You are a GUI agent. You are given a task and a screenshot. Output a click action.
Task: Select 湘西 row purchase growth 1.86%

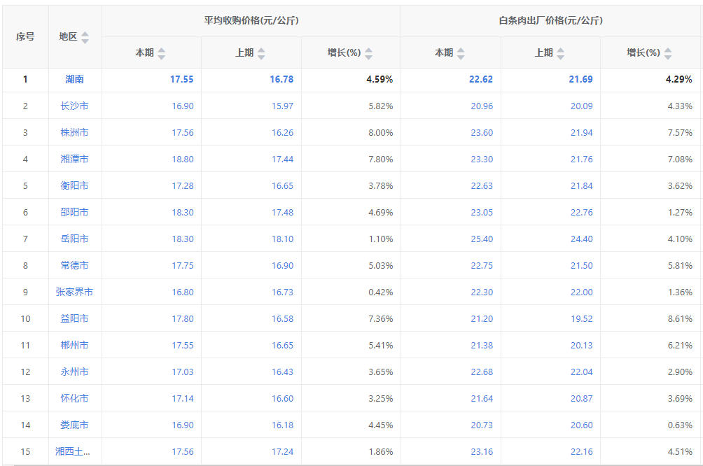(x=381, y=452)
